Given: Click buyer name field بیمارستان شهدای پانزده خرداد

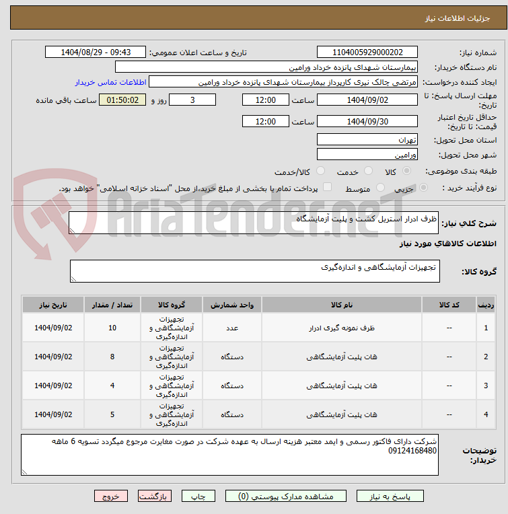Looking at the screenshot, I should [x=266, y=67].
